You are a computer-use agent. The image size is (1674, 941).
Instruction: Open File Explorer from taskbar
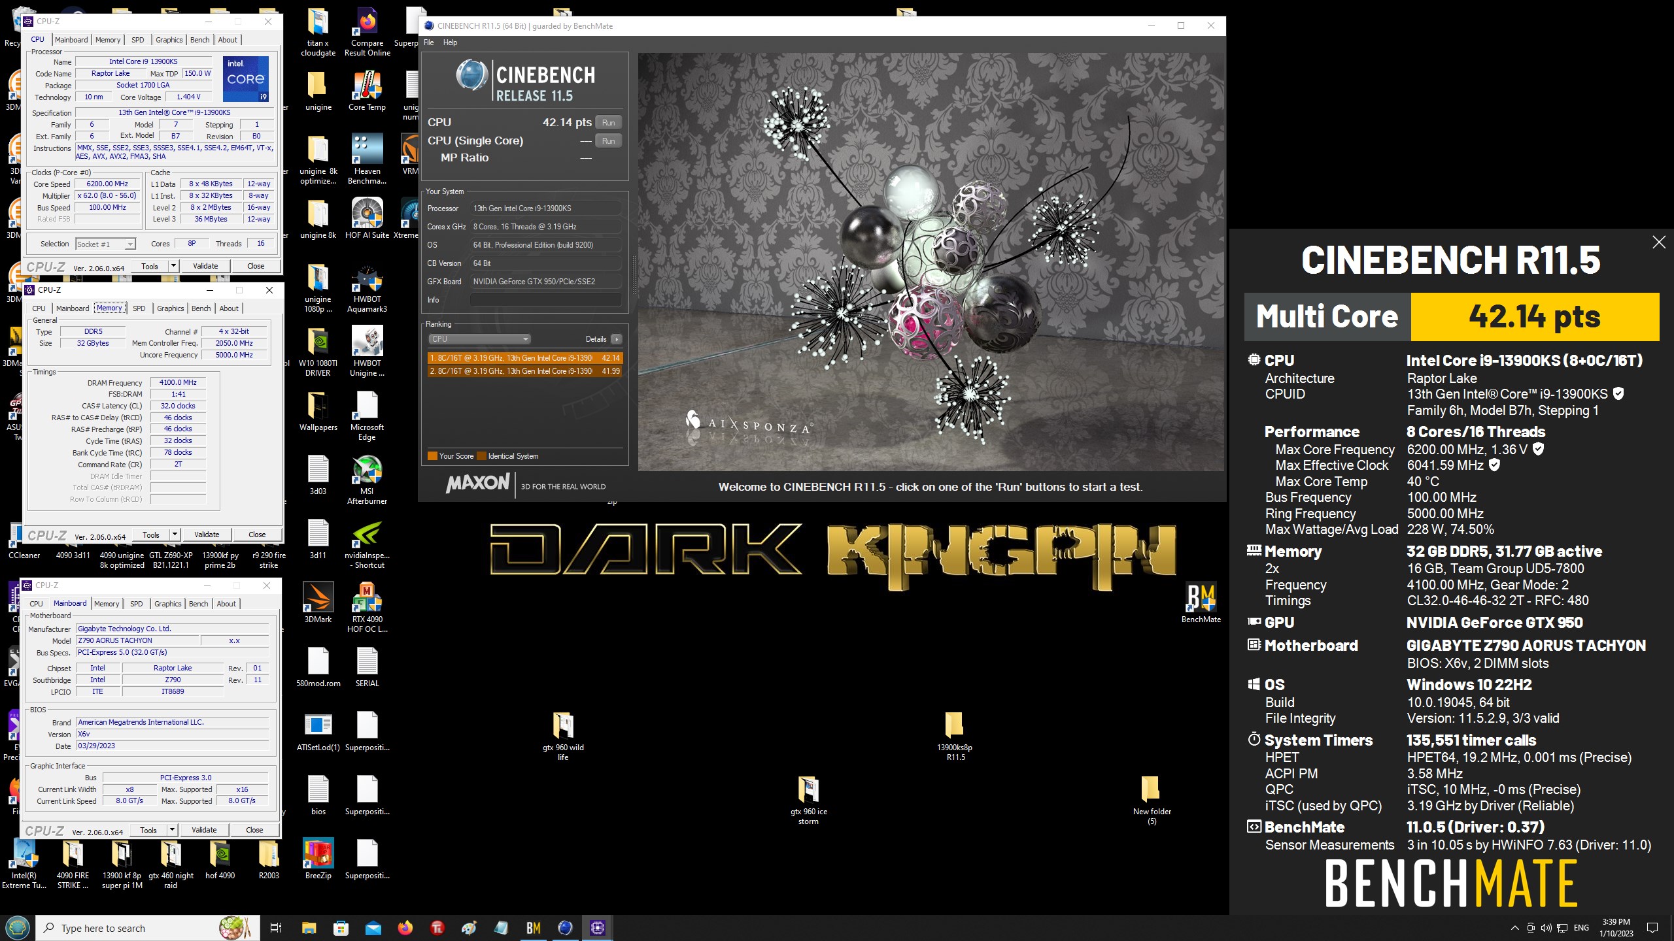309,928
